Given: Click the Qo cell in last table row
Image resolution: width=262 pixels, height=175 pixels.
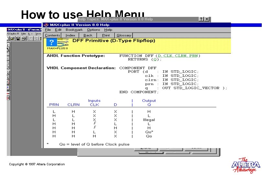Looking at the screenshot, I should (149, 136).
